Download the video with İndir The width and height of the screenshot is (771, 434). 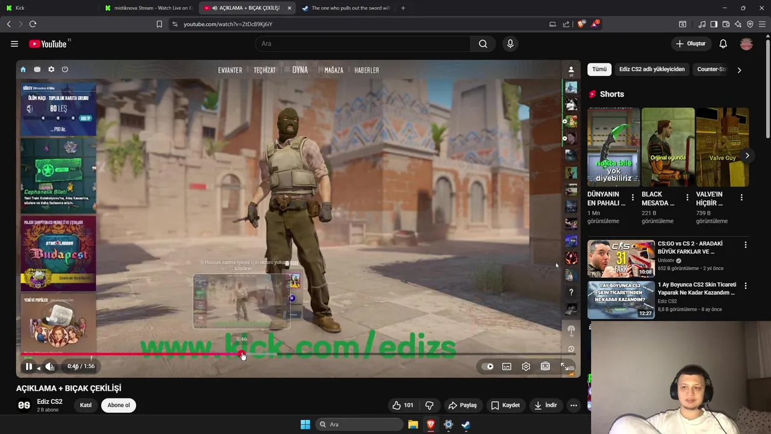[545, 405]
